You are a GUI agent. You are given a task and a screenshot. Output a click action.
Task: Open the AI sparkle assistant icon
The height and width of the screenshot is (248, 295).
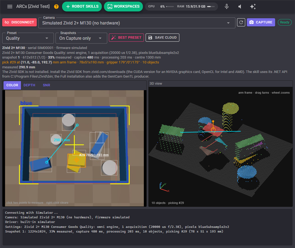pyautogui.click(x=253, y=7)
